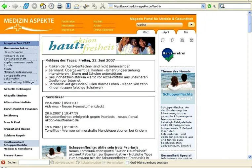Screen dimensions: 252x168
Task: Open the browser home page icon
Action: (43, 6)
